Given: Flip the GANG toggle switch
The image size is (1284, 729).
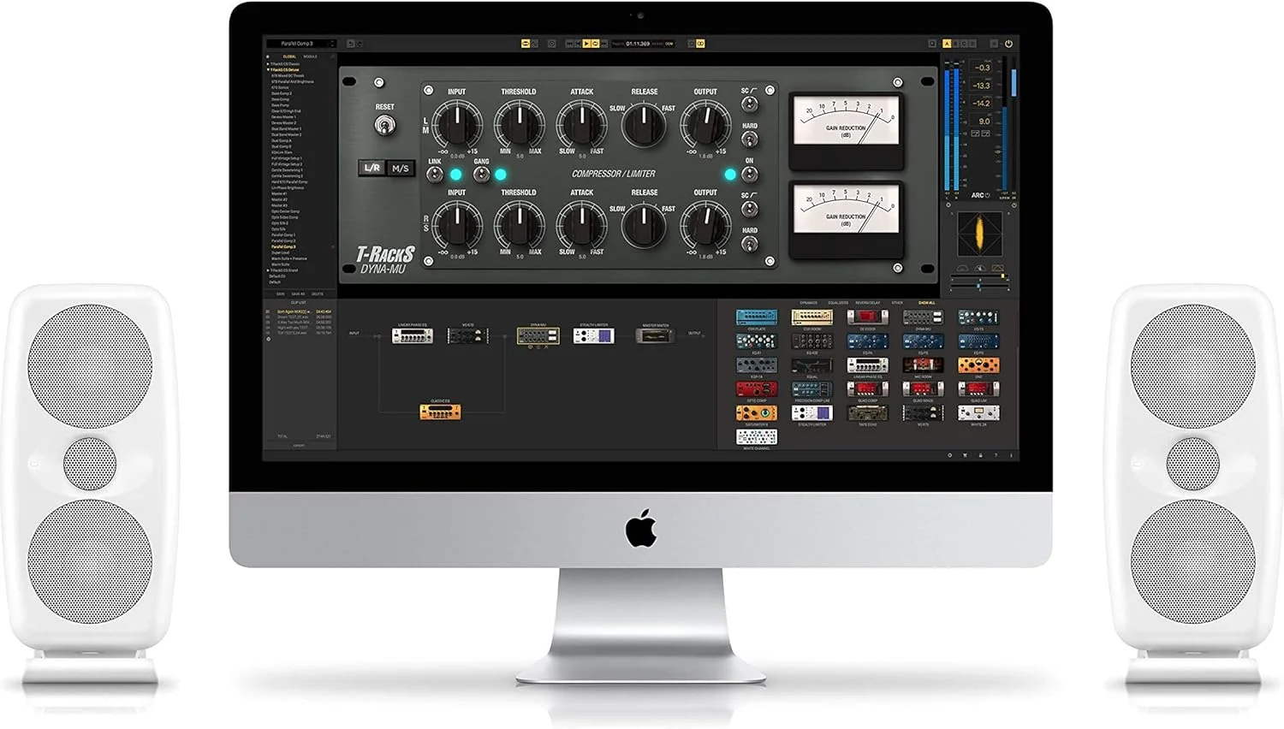Looking at the screenshot, I should pos(482,175).
